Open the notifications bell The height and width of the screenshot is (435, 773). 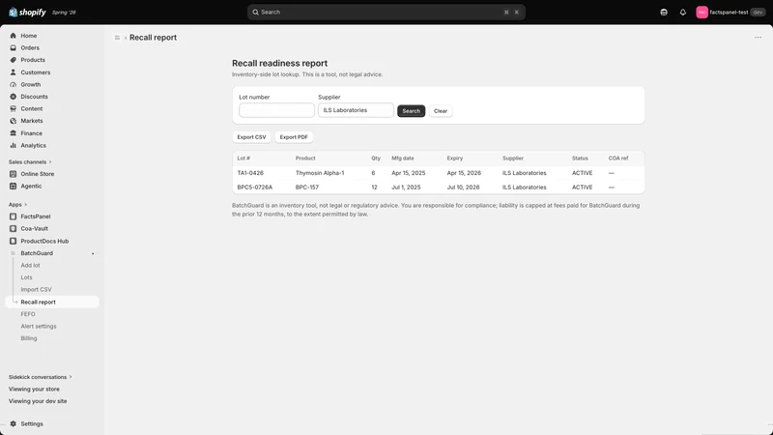click(683, 13)
